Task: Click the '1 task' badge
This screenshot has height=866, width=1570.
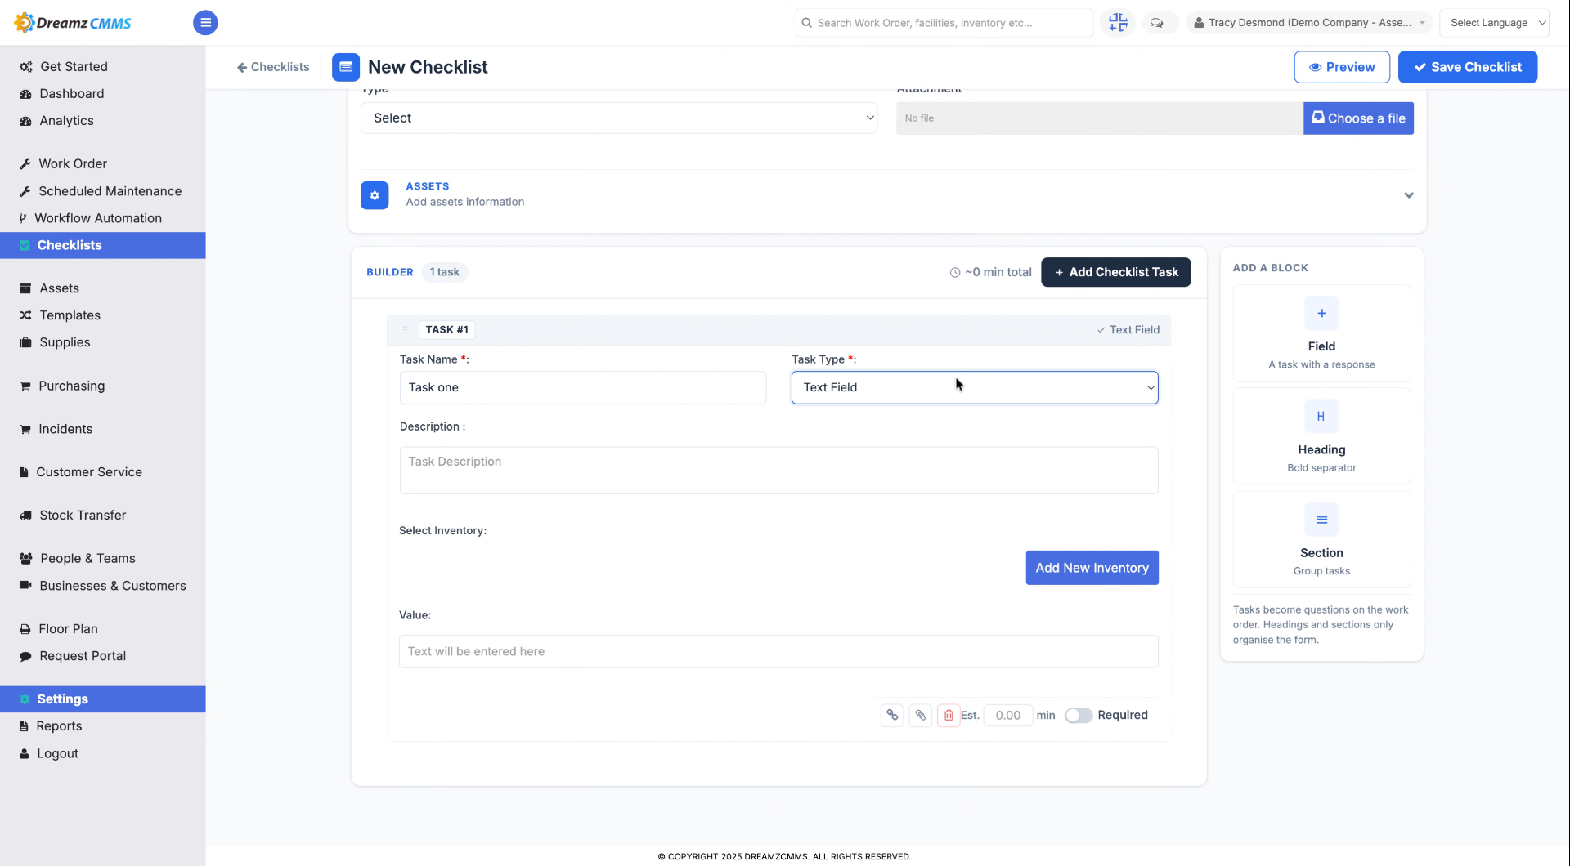Action: 445,272
